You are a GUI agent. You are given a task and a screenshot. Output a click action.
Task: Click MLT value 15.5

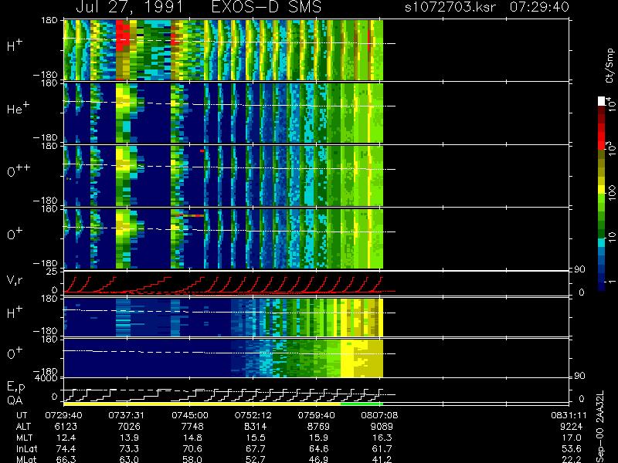tap(256, 438)
